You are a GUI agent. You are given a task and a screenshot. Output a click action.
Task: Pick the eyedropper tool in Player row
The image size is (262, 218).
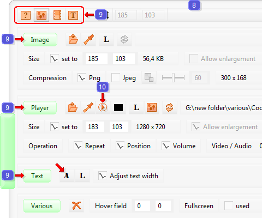pos(88,107)
